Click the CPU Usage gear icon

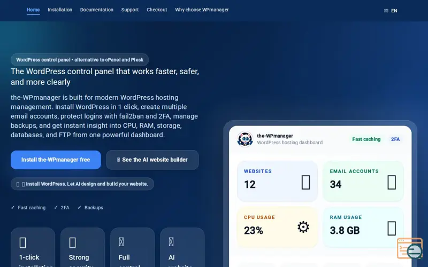[303, 227]
